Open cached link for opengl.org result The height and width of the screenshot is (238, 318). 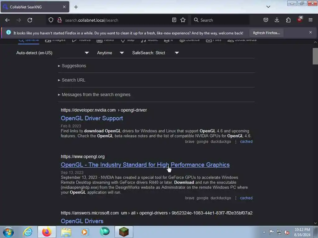click(246, 198)
